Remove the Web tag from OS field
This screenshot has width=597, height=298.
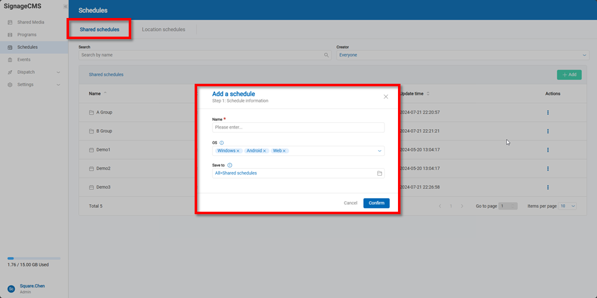(285, 151)
